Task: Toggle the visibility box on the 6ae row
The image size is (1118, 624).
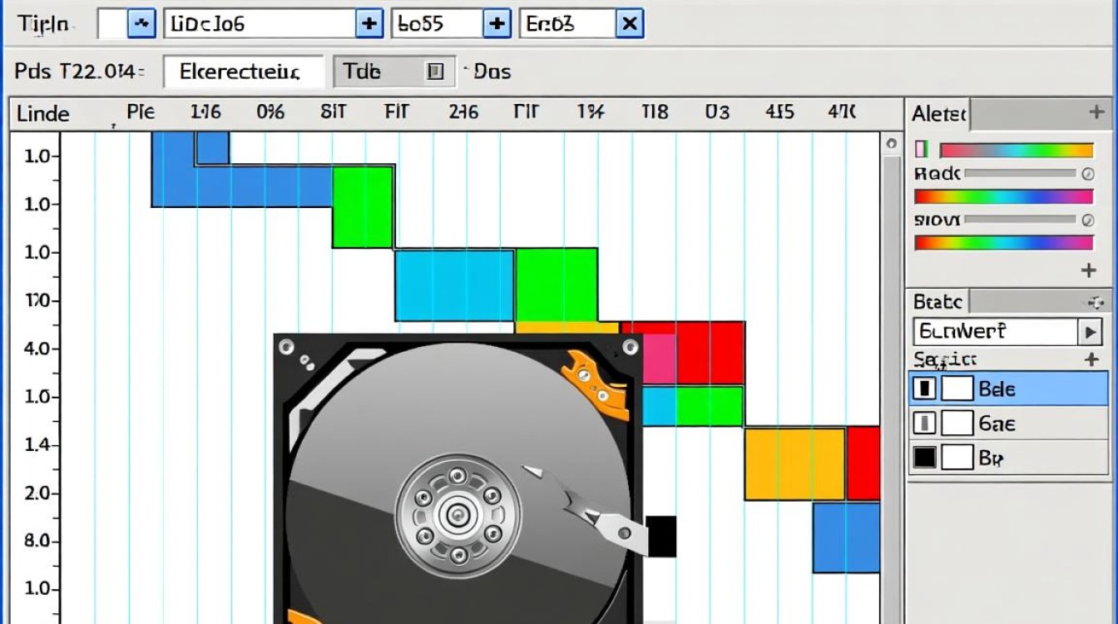Action: click(x=924, y=423)
